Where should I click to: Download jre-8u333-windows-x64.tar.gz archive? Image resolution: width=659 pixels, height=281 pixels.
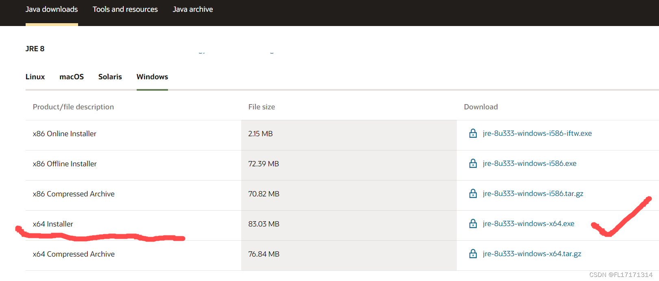coord(532,254)
